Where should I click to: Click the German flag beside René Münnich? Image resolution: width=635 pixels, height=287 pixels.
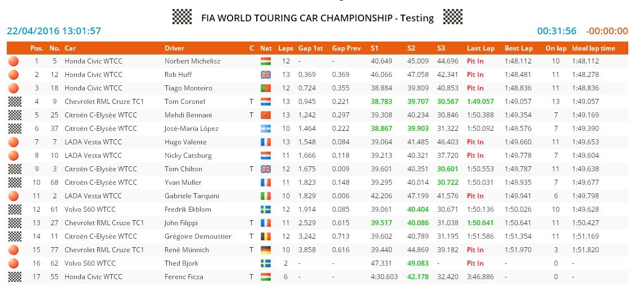(x=266, y=250)
